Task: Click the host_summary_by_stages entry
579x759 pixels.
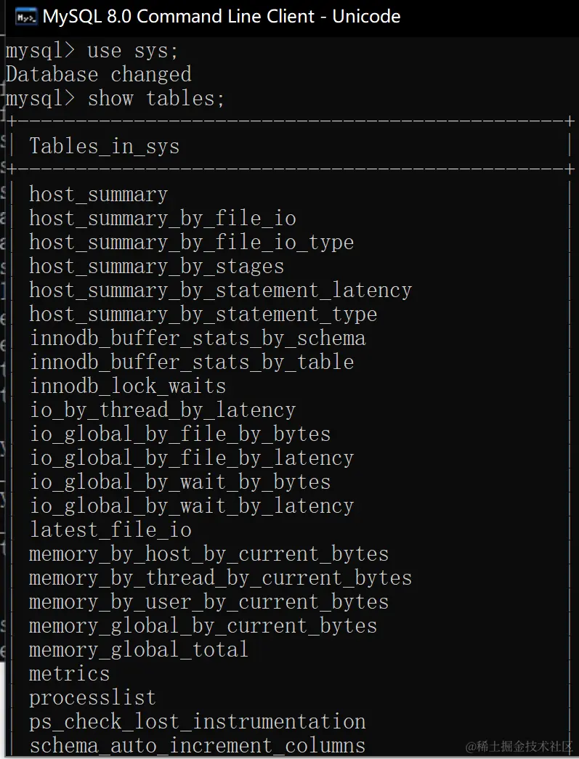Action: 157,267
